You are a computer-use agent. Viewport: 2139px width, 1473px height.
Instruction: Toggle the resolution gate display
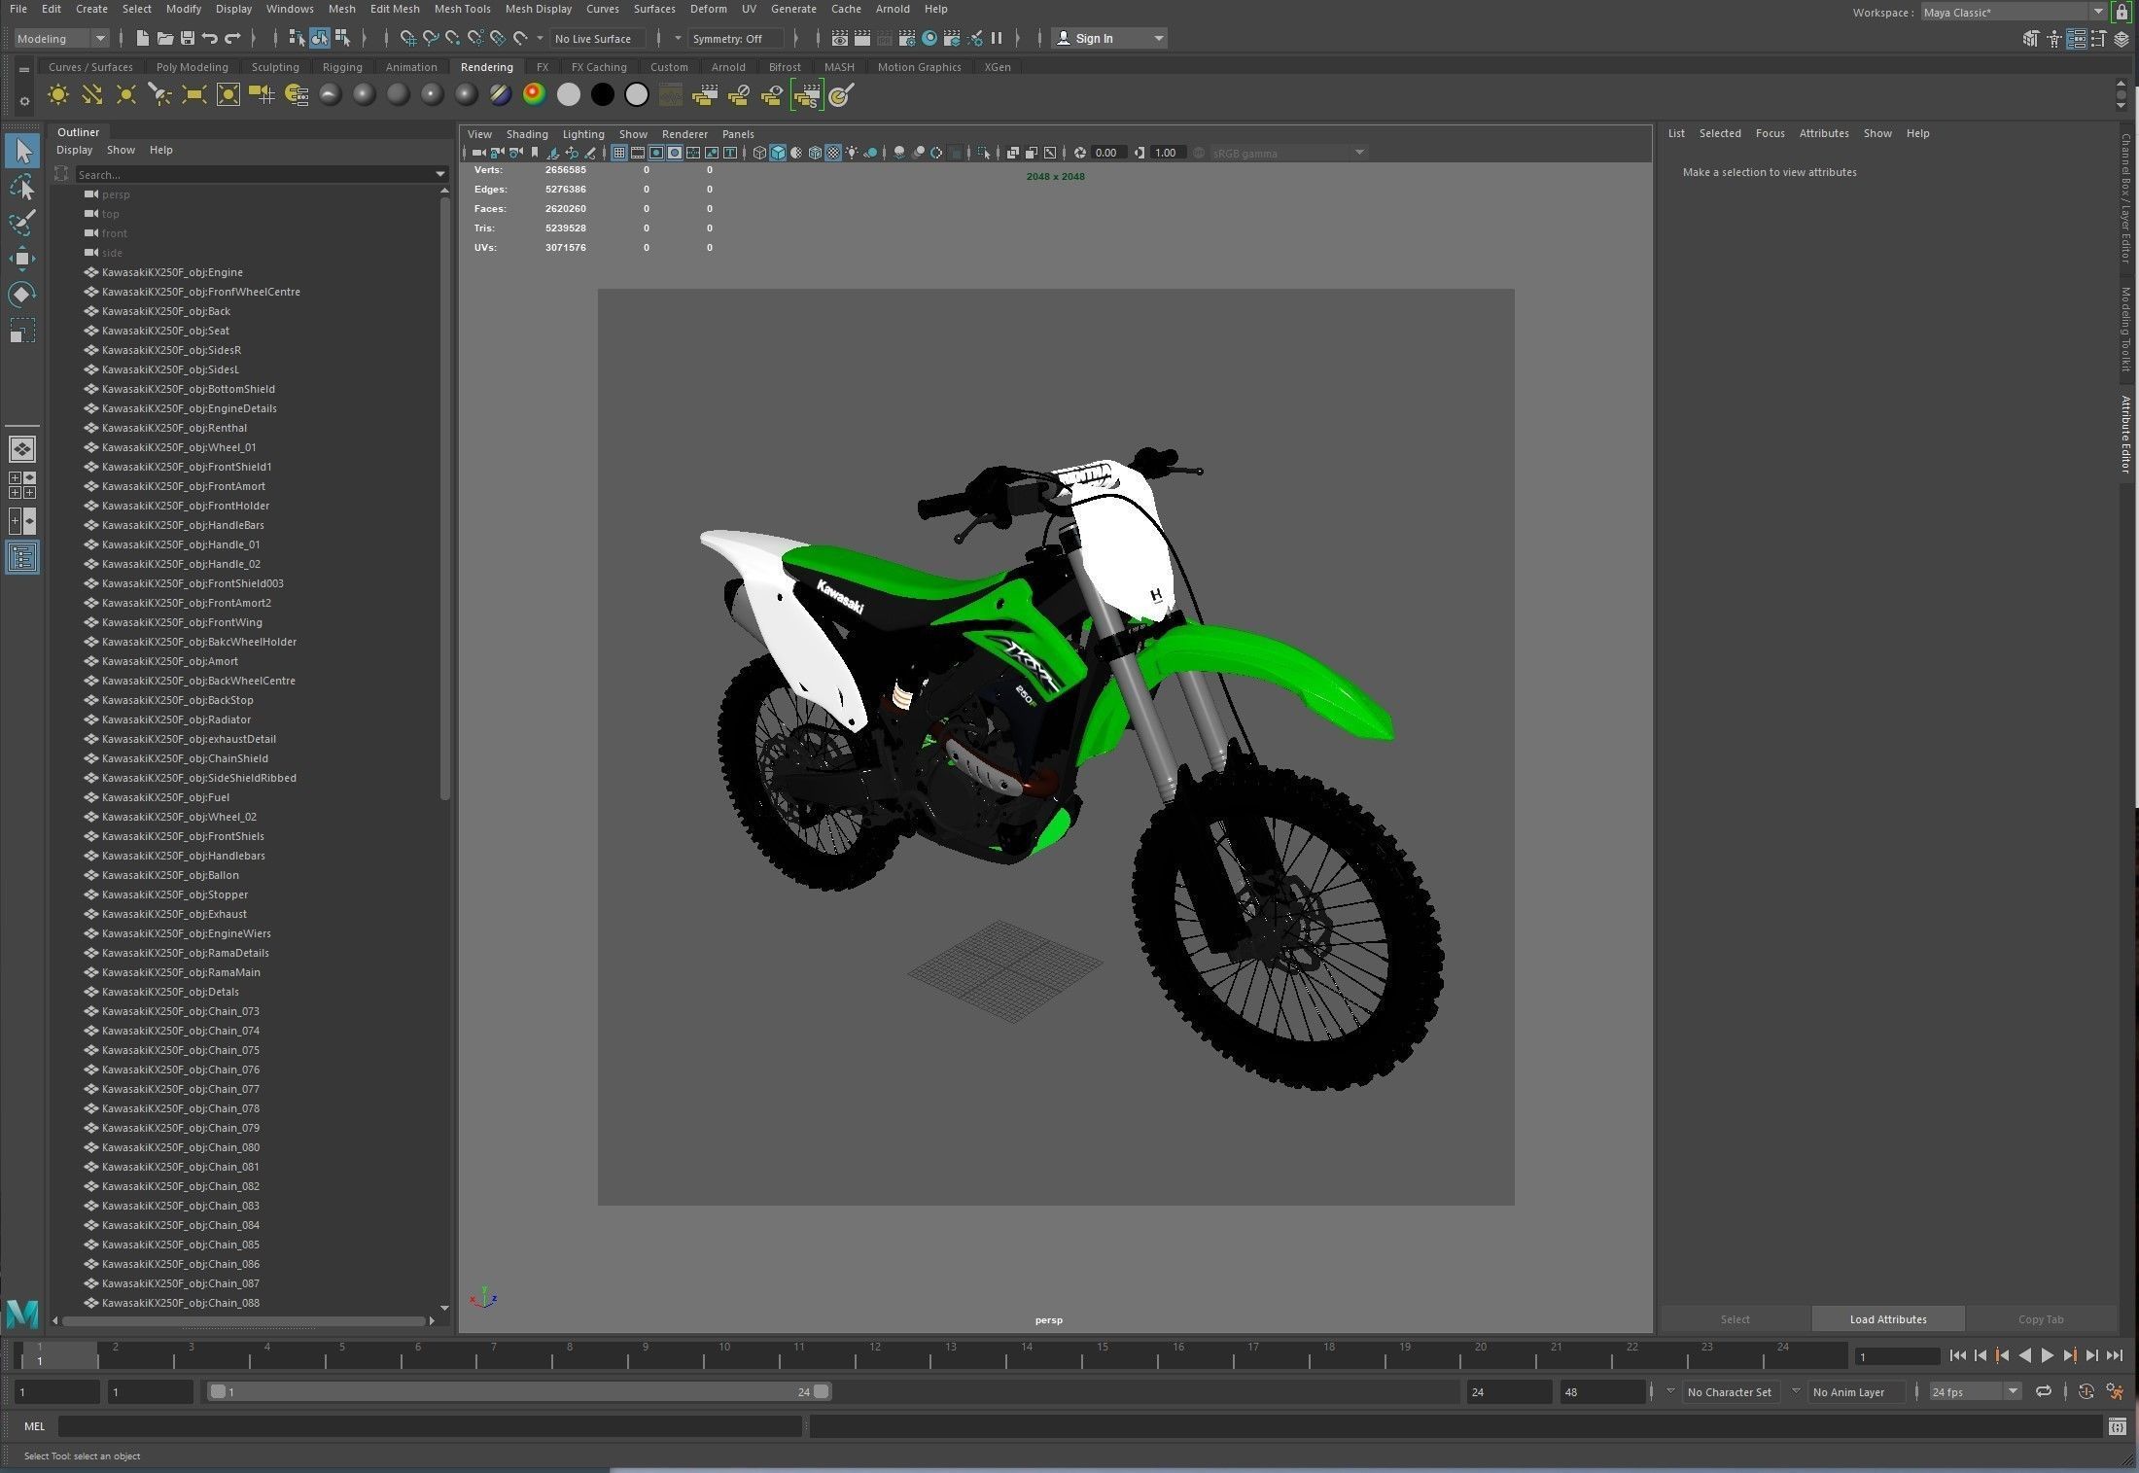pos(656,153)
